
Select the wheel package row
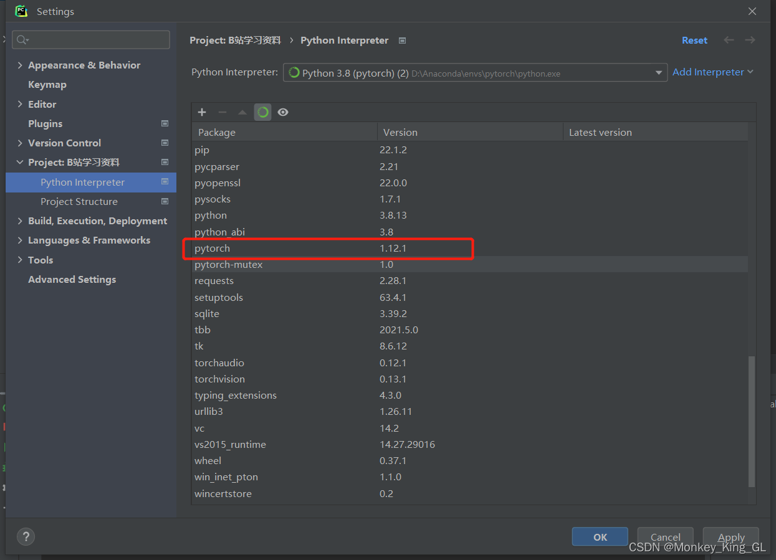(470, 460)
